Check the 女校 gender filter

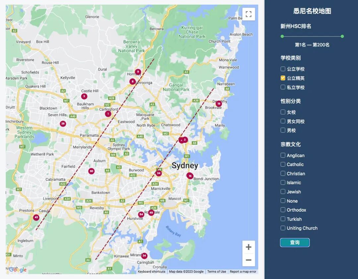(x=283, y=112)
